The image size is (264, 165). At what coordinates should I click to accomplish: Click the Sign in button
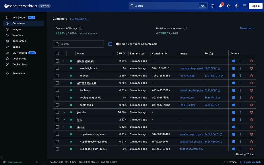coord(256,6)
